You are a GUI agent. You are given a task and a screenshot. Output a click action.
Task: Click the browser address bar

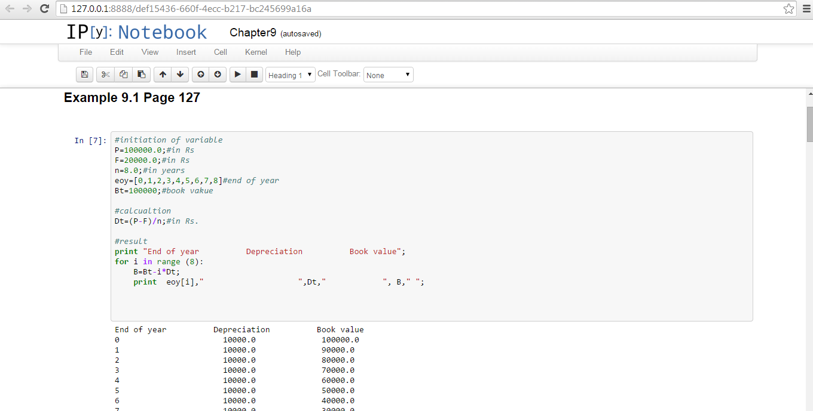tap(418, 9)
